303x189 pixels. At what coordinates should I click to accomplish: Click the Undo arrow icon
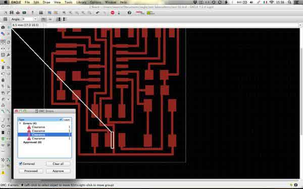coord(98,13)
